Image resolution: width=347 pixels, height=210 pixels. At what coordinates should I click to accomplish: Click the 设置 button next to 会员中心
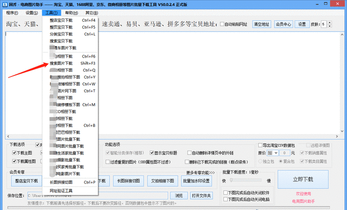coord(302,24)
